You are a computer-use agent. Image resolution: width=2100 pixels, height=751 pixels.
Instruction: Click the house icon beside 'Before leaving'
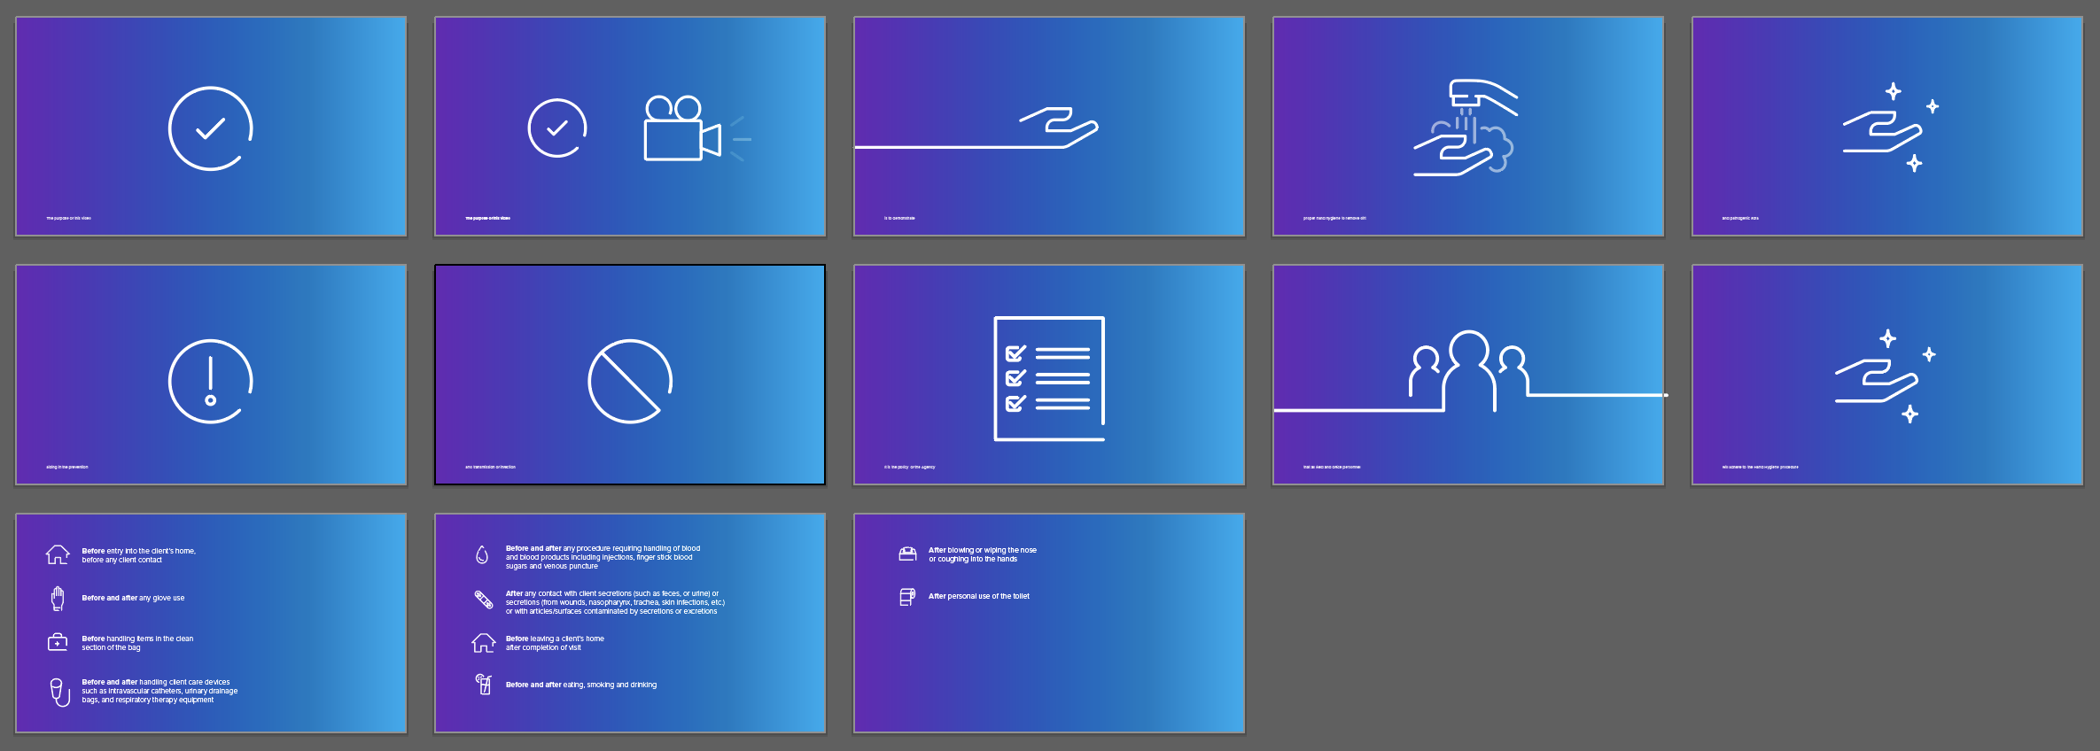click(x=483, y=643)
